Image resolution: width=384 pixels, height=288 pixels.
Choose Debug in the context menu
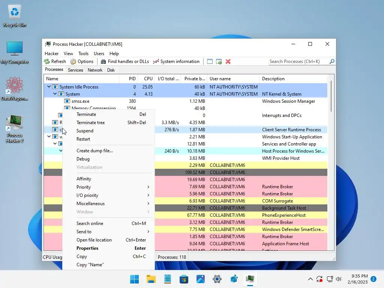pyautogui.click(x=108, y=159)
